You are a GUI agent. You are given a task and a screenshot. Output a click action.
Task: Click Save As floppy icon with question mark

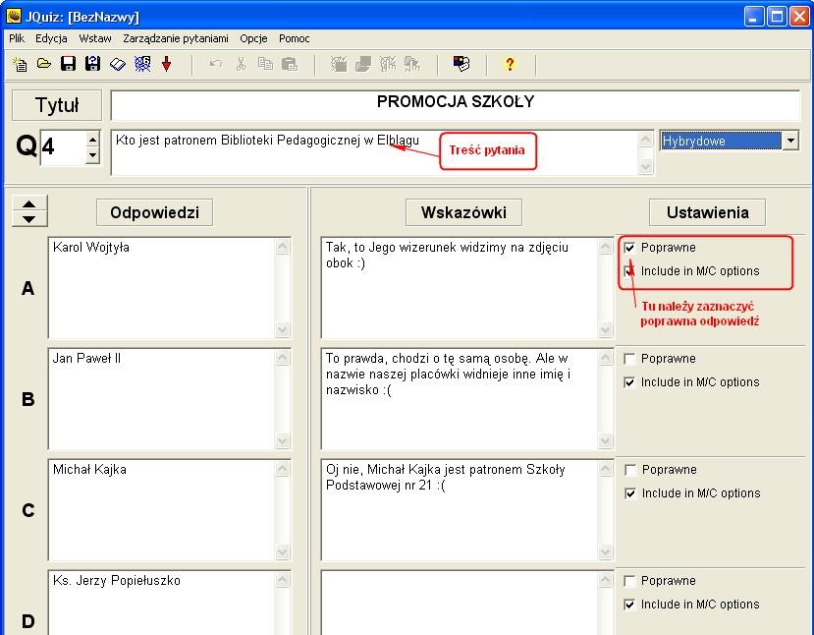pos(93,64)
